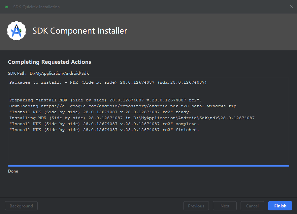Click the SDK Component Installer header title
The width and height of the screenshot is (297, 214).
pyautogui.click(x=80, y=31)
